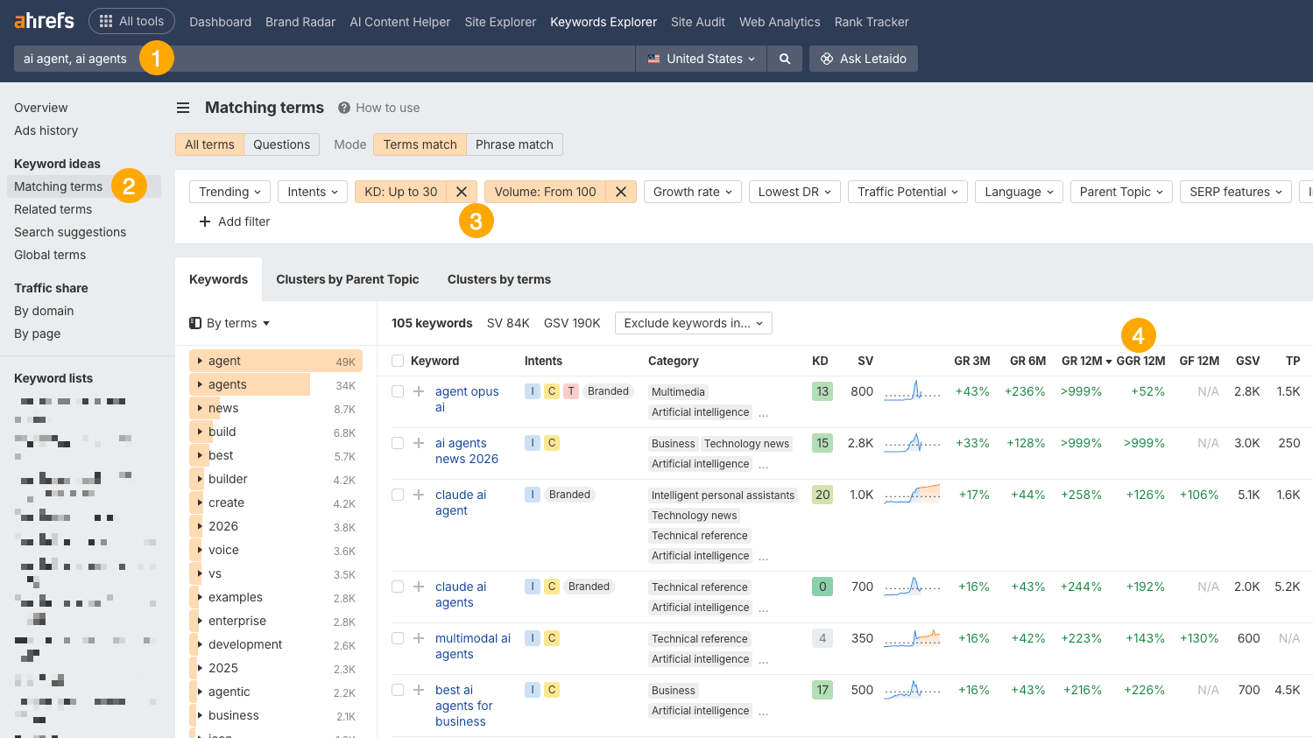Click the search magnifier button
Screen dimensions: 1313x738
click(785, 59)
